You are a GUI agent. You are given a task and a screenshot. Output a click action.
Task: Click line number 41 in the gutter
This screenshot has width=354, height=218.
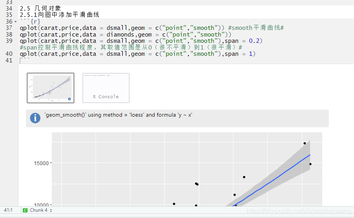coord(9,60)
